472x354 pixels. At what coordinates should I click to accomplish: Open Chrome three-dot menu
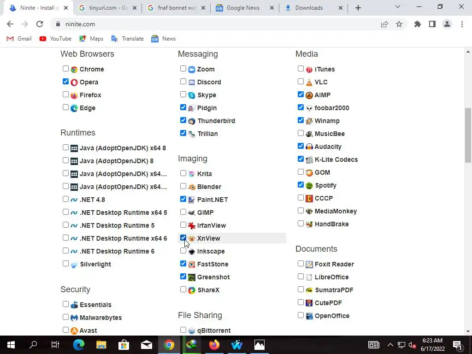tap(462, 24)
